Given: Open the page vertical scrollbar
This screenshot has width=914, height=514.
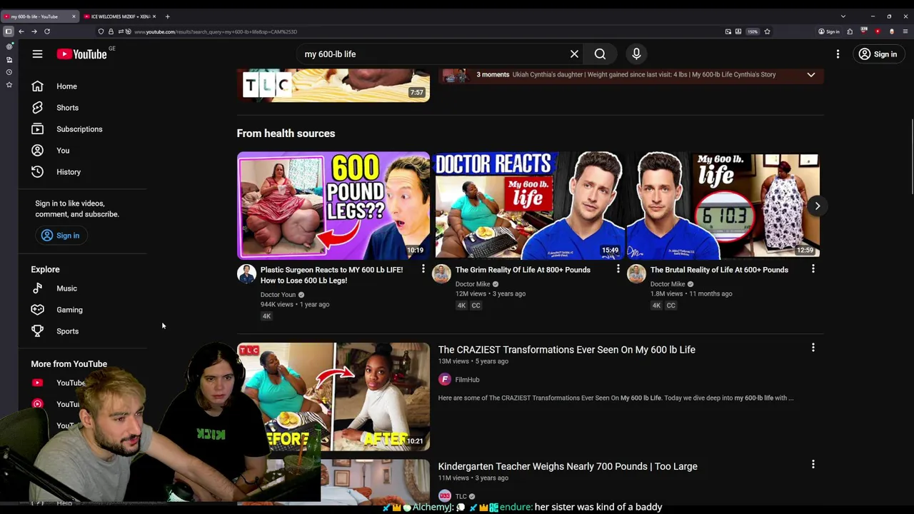Looking at the screenshot, I should click(x=911, y=156).
